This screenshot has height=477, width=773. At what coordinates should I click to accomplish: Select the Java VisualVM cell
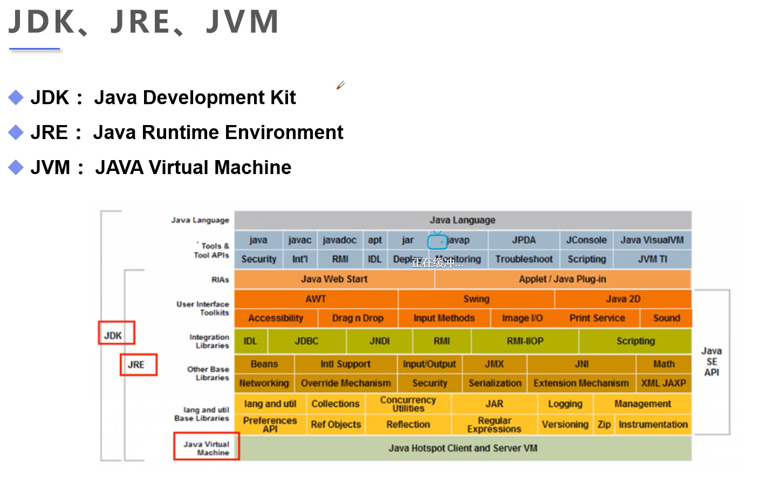[652, 240]
